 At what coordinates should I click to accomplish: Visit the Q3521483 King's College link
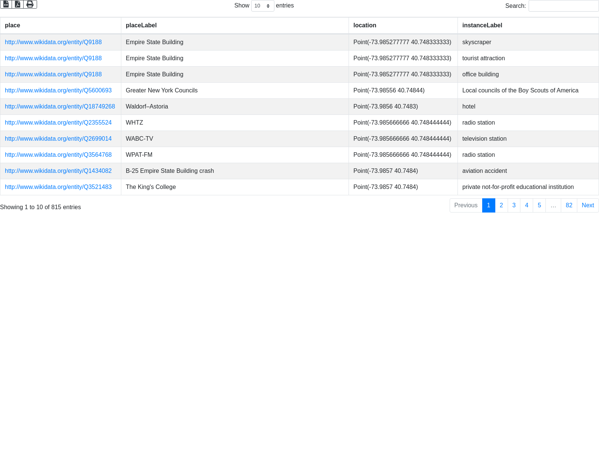[58, 187]
